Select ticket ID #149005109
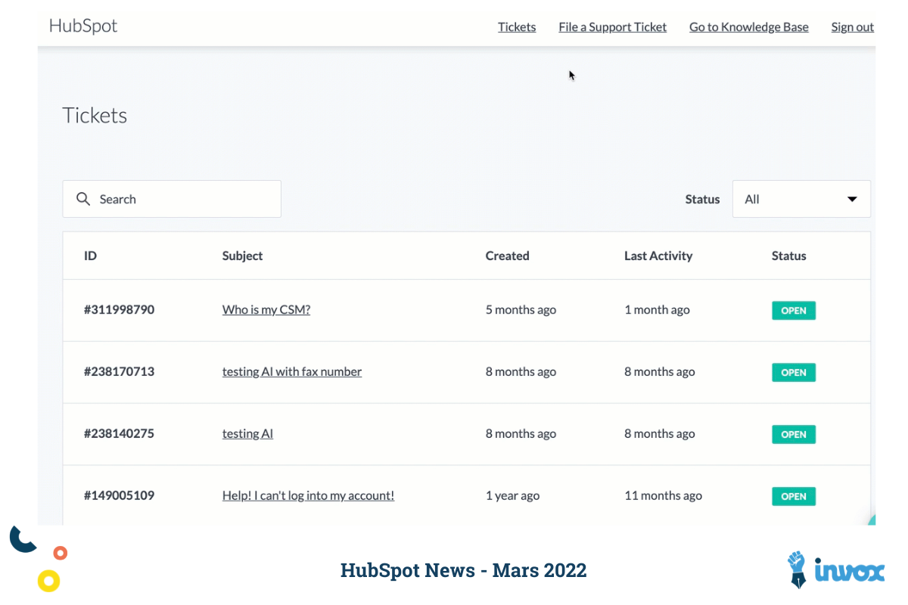This screenshot has width=908, height=605. [119, 496]
